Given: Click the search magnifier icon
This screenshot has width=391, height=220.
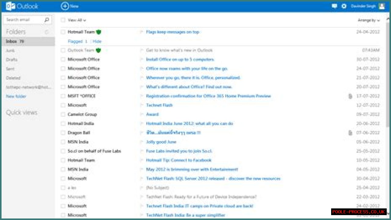Looking at the screenshot, I should [x=47, y=20].
